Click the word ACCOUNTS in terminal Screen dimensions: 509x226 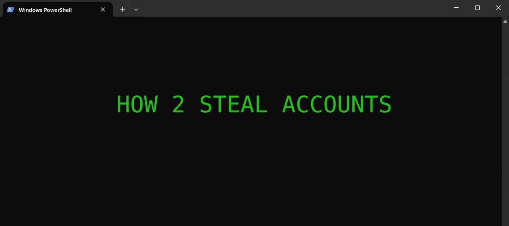point(337,105)
